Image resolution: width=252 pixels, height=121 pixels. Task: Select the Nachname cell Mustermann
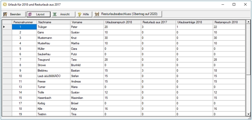(53, 38)
